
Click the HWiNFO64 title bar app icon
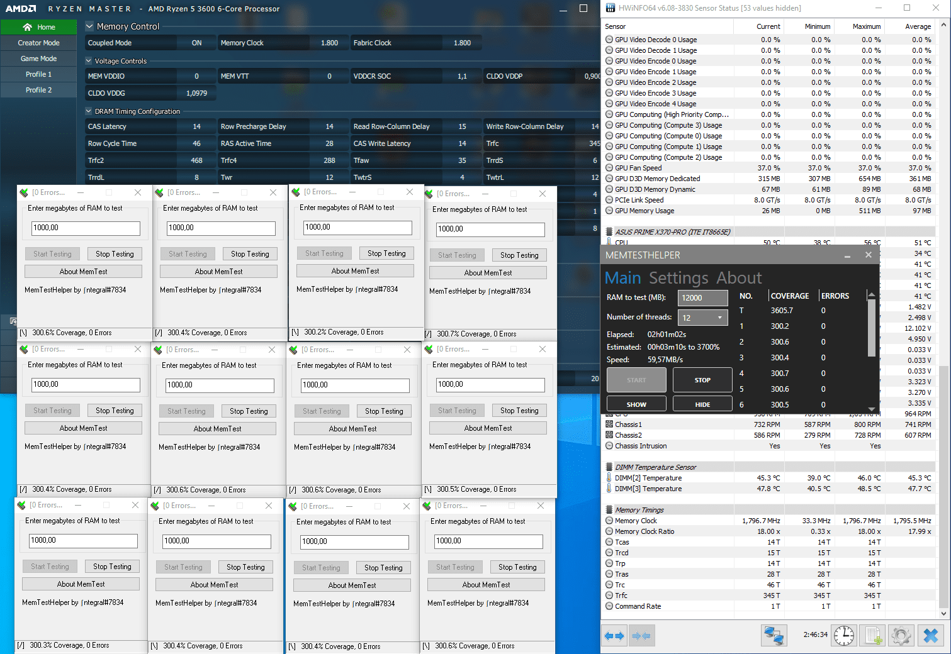[x=610, y=8]
